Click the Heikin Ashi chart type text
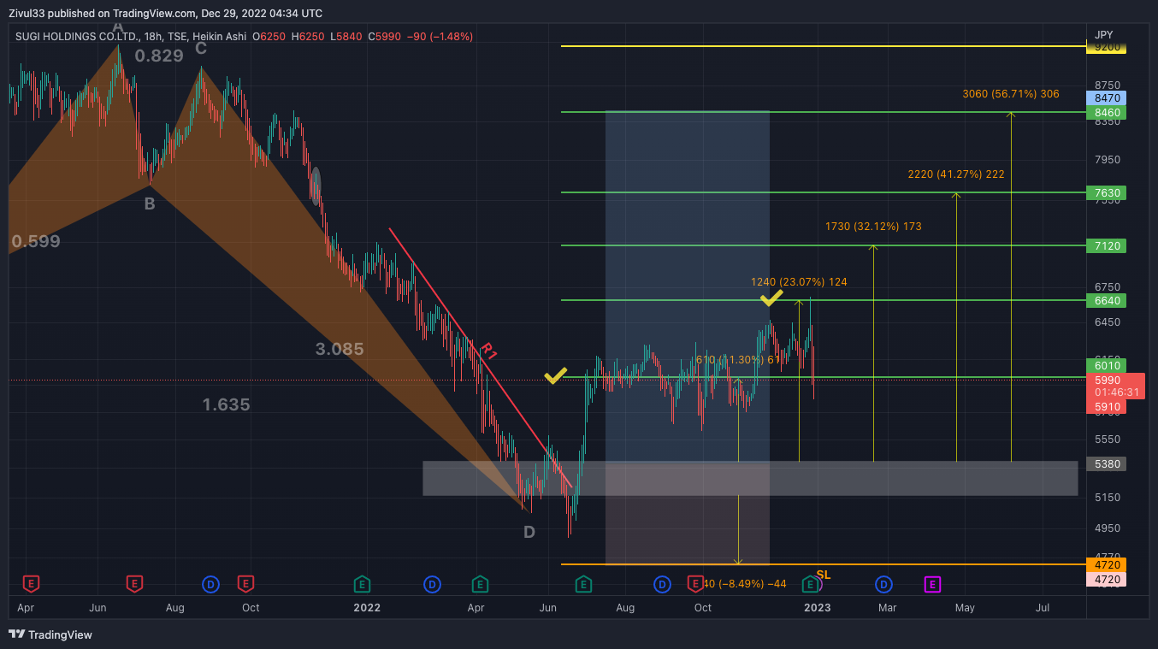The image size is (1158, 649). [220, 37]
